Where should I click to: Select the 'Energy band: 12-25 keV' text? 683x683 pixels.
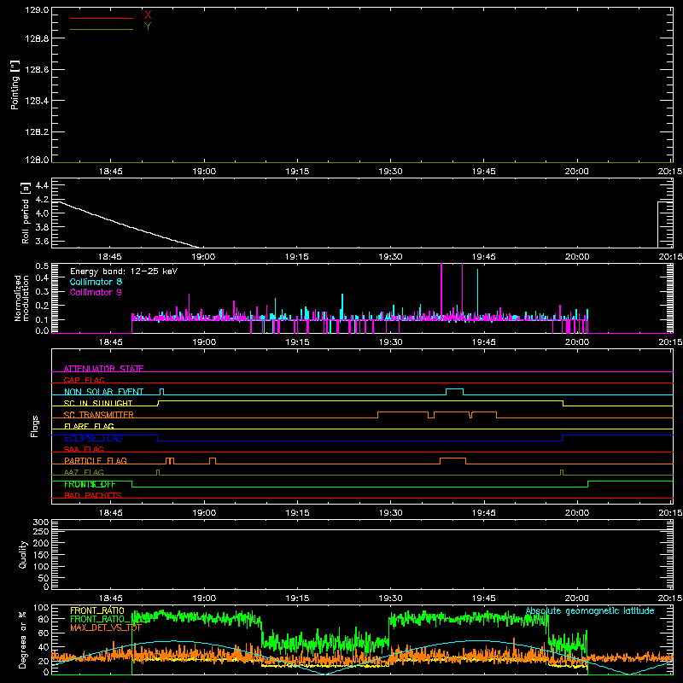(x=124, y=271)
